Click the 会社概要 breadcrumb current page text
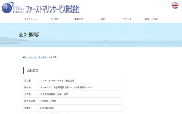The width and height of the screenshot is (182, 114). pyautogui.click(x=53, y=57)
